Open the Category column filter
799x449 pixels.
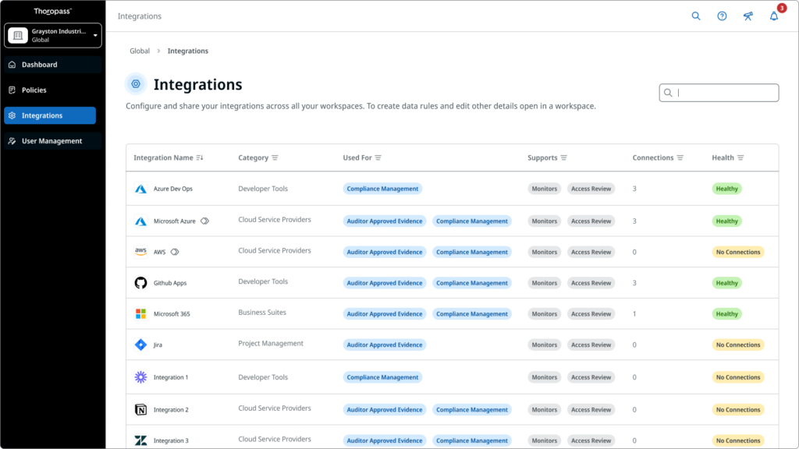275,157
